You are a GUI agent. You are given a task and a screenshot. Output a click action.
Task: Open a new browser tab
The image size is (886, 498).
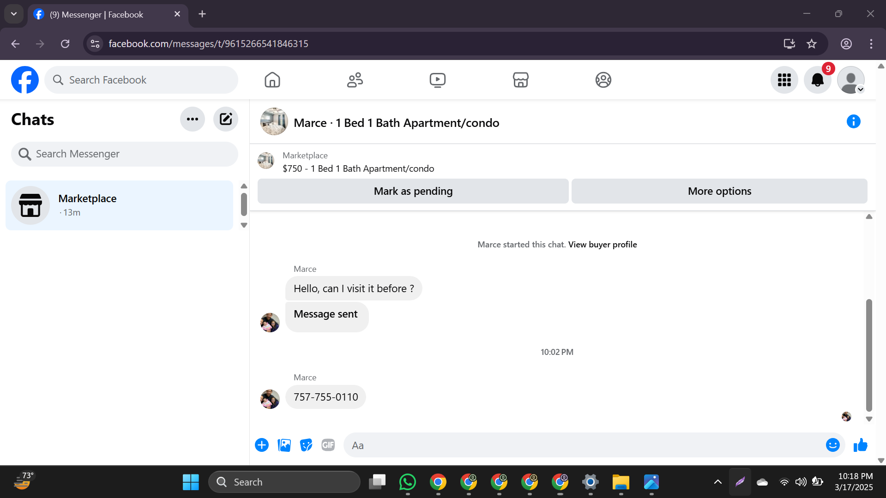(x=202, y=14)
